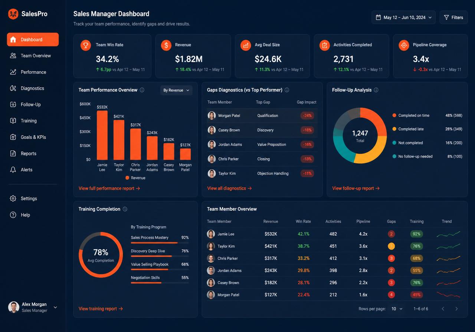Open Team Overview in sidebar
Viewport: 475px width, 332px height.
pos(33,56)
